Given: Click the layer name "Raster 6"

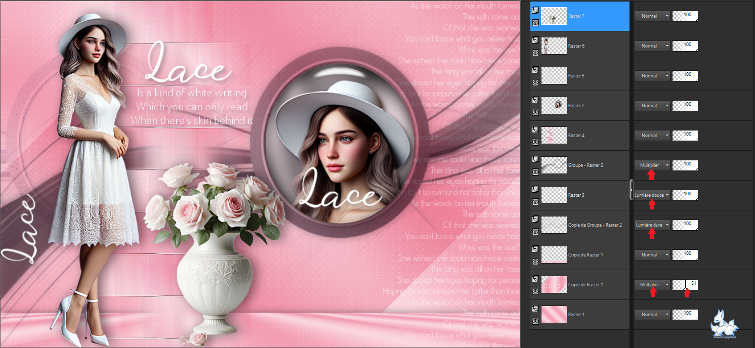Looking at the screenshot, I should tap(576, 46).
